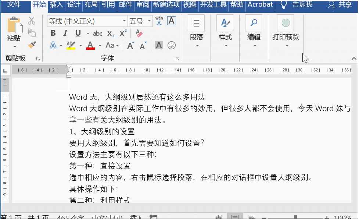Expand the Paste options arrow under 粘贴

pyautogui.click(x=15, y=47)
